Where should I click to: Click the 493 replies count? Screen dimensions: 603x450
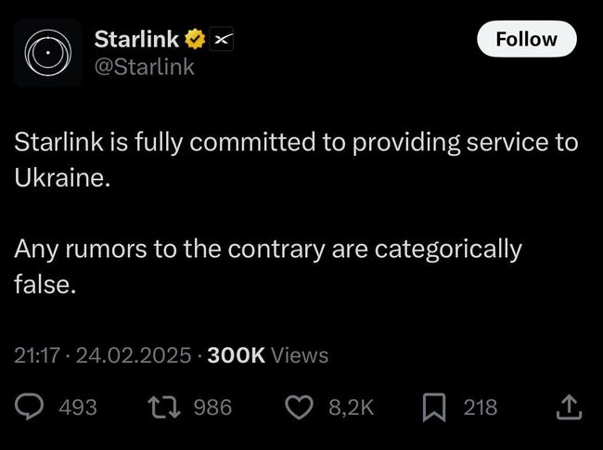(77, 406)
